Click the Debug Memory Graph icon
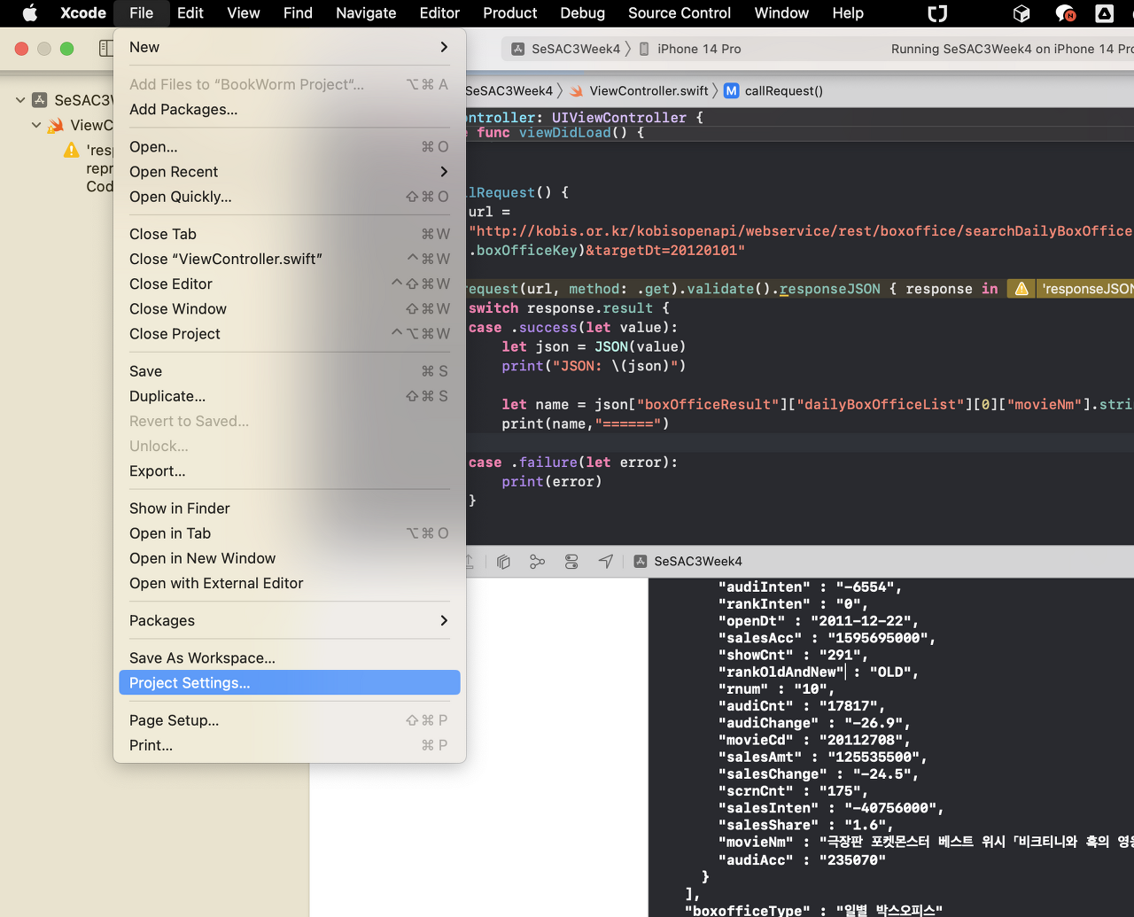 (537, 562)
